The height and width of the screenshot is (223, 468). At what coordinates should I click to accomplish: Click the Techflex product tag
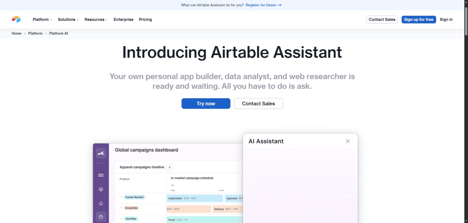click(x=131, y=218)
